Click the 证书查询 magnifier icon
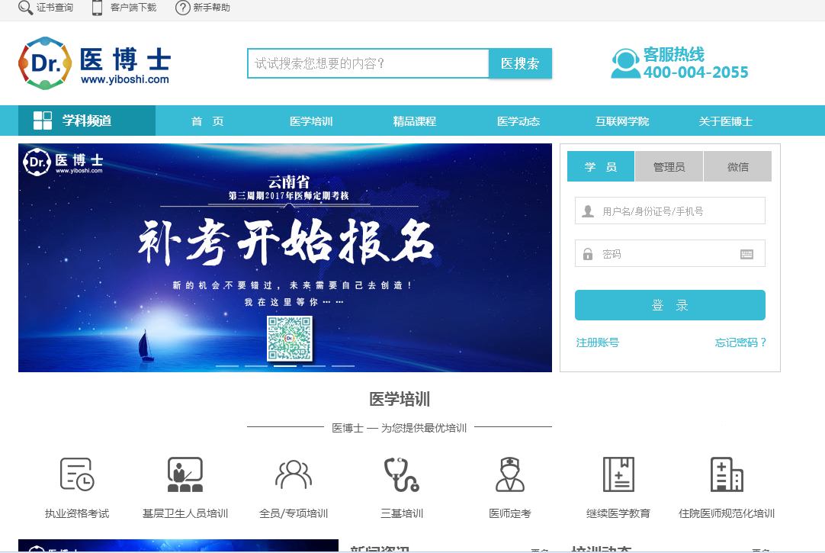825x553 pixels. coord(25,8)
